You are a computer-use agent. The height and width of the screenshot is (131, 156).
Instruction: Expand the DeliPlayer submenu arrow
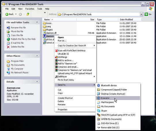[94, 77]
